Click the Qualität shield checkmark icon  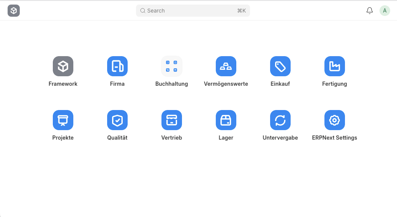pos(117,120)
